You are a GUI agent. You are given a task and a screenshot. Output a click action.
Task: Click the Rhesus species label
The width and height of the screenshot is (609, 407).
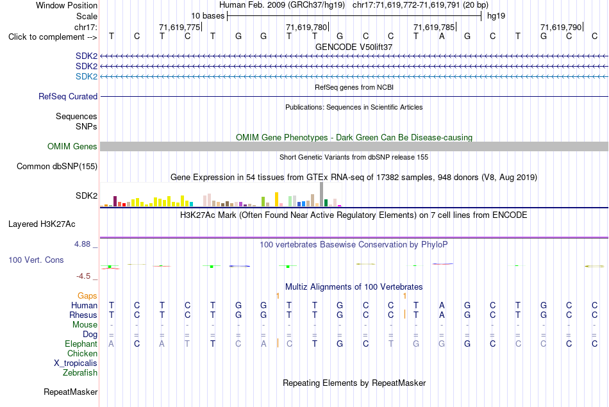point(83,315)
